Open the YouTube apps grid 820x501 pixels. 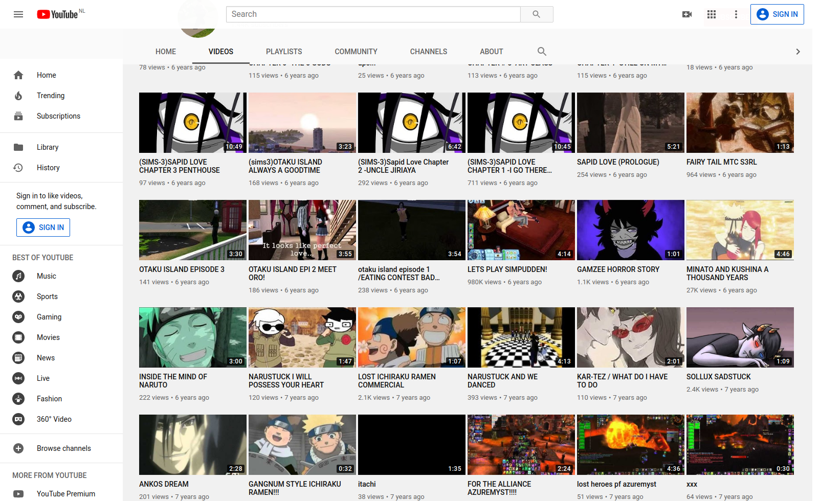(x=712, y=14)
